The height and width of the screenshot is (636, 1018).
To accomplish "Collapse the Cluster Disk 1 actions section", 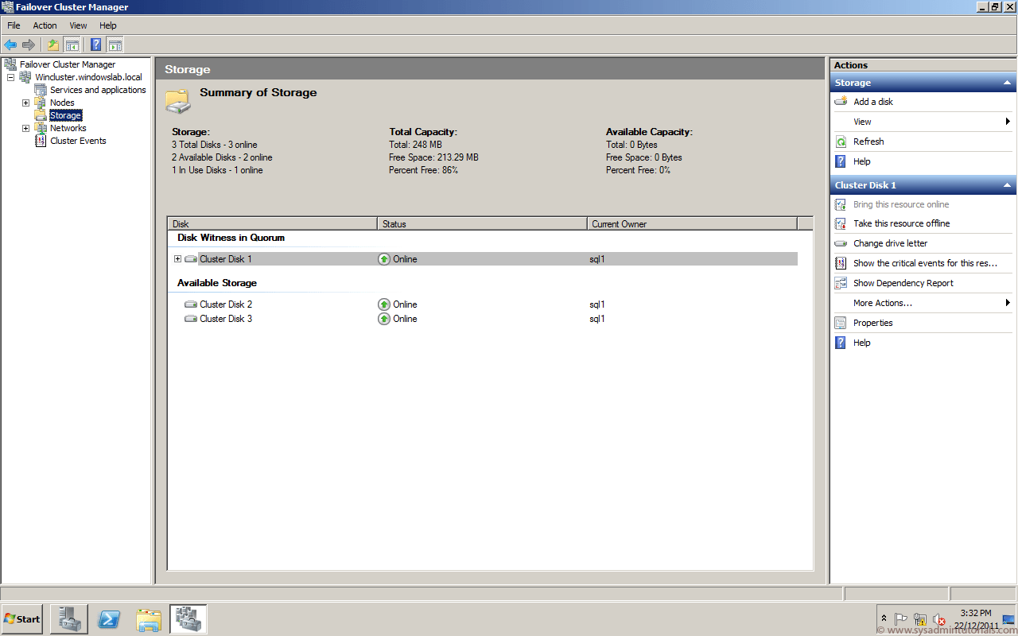I will (1008, 184).
